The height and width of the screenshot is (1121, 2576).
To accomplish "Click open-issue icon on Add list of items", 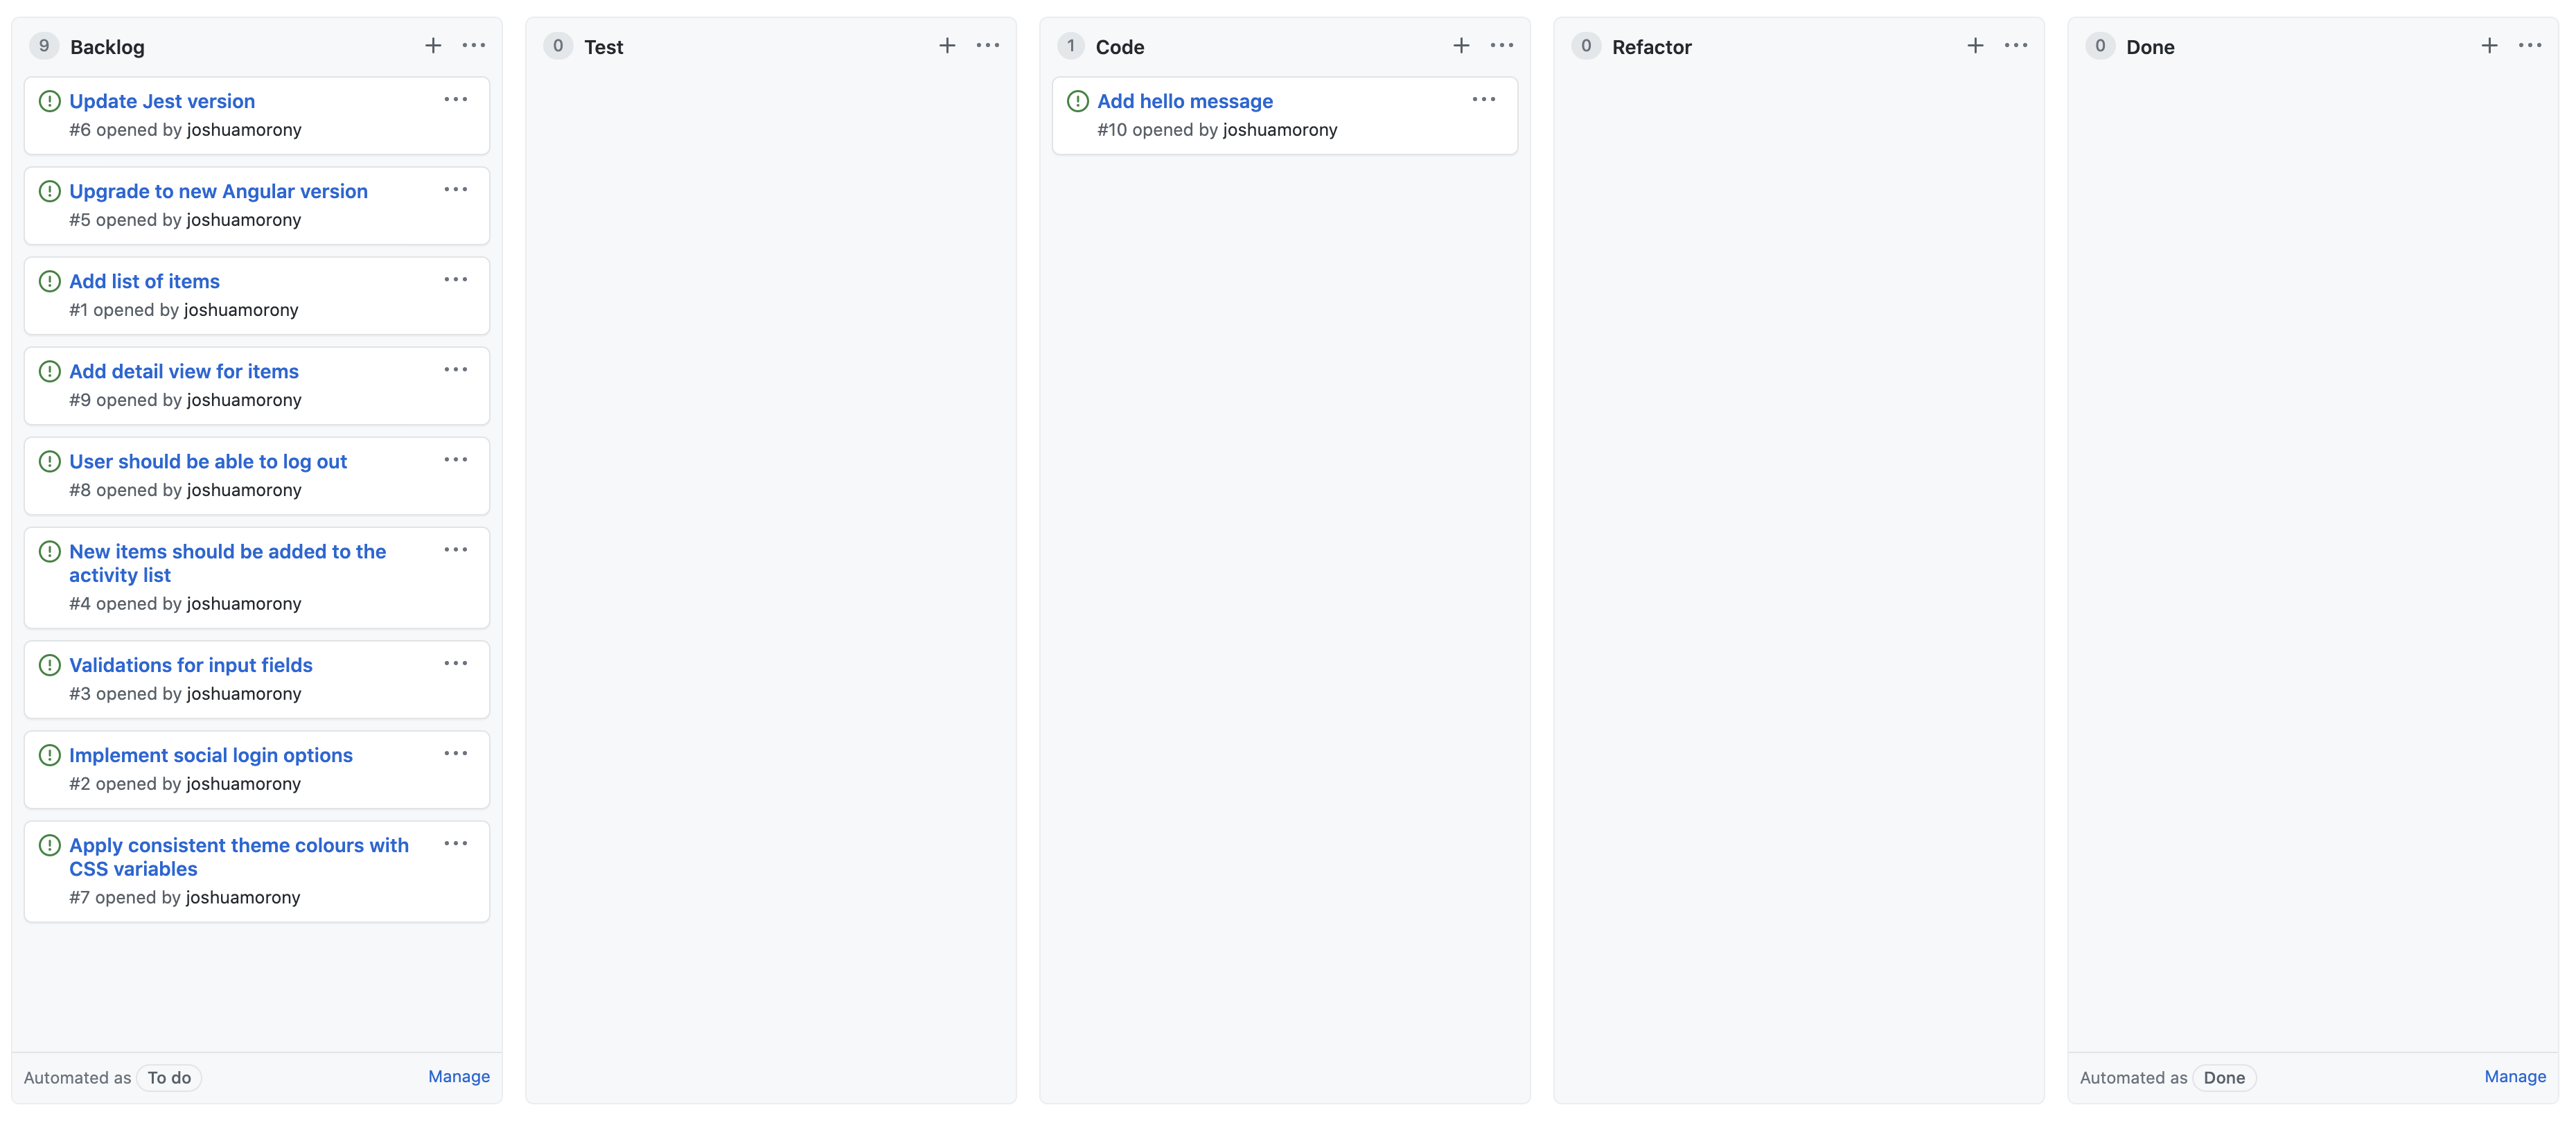I will 49,281.
